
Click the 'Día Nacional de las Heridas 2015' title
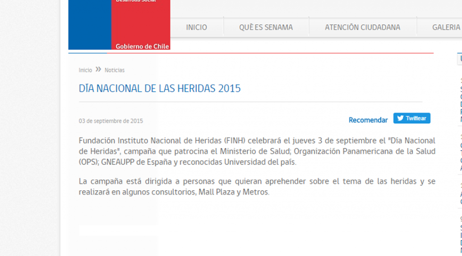160,88
